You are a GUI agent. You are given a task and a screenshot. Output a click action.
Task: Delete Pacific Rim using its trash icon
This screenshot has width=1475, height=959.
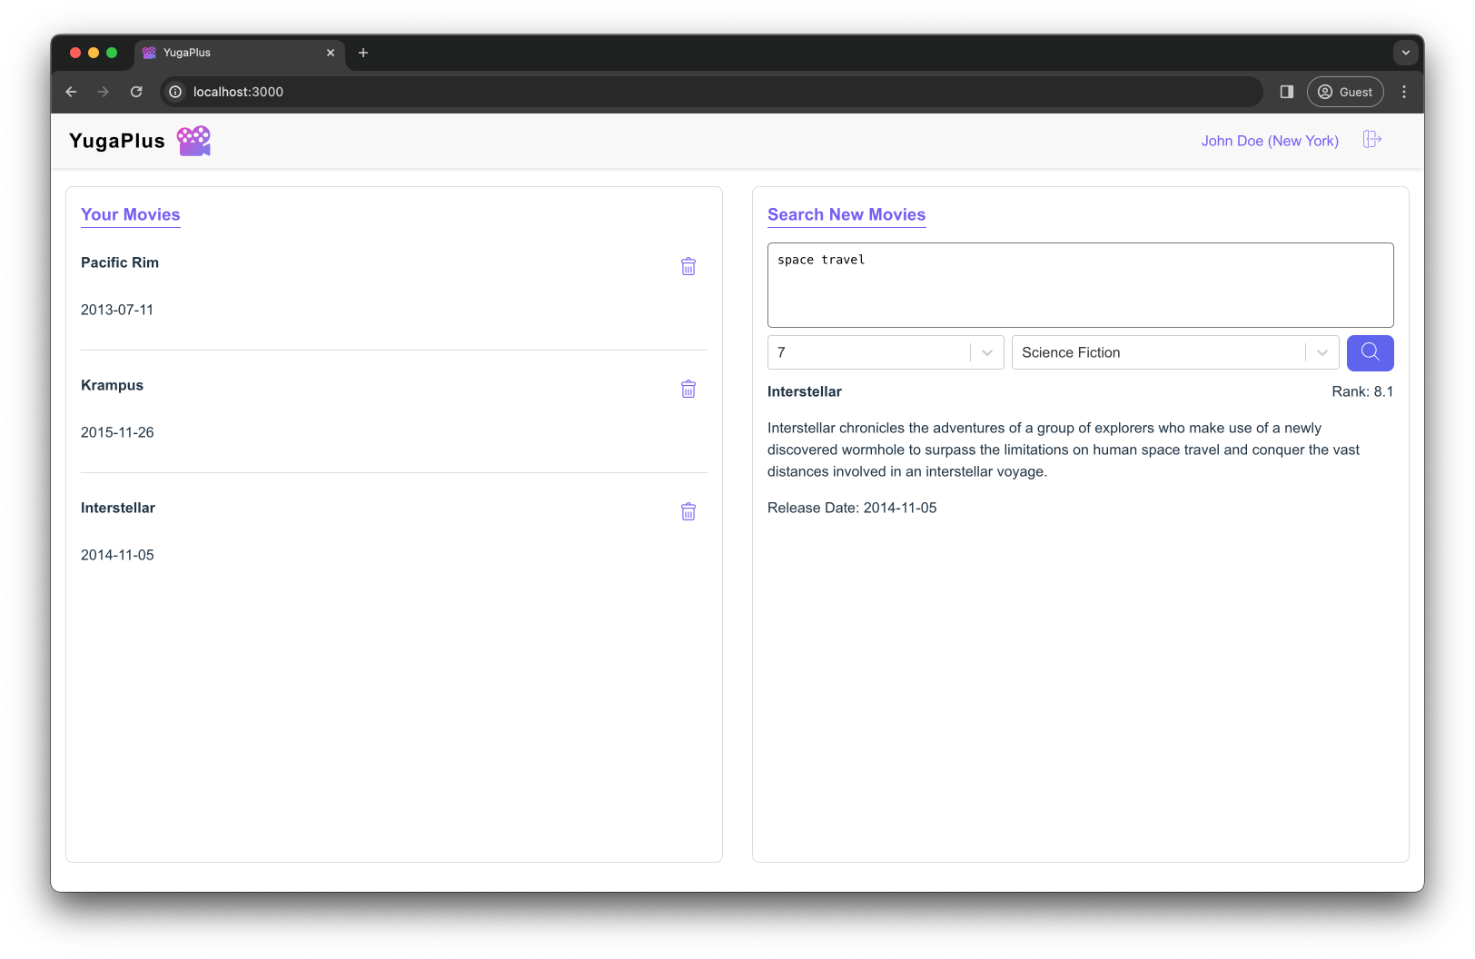click(688, 266)
